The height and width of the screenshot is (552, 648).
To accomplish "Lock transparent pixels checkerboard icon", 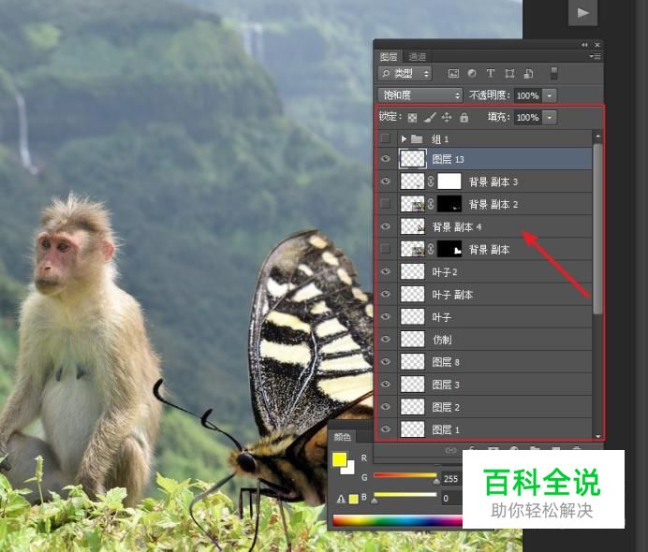I will click(x=412, y=118).
